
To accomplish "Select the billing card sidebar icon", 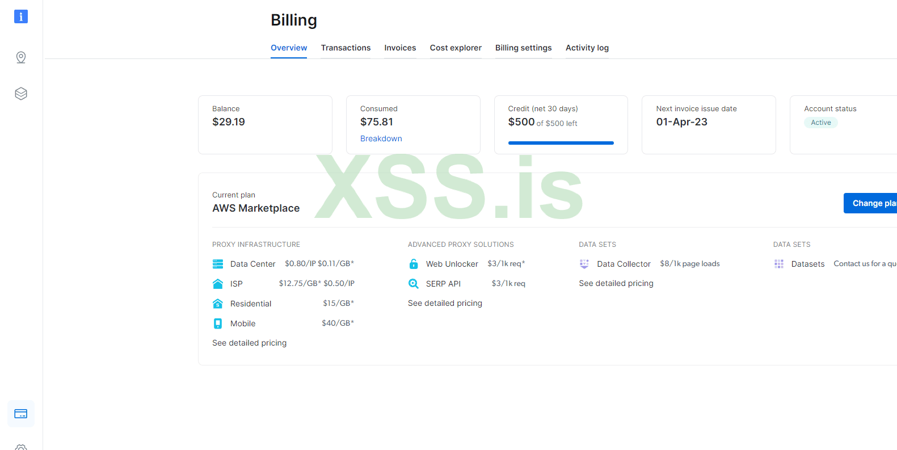I will click(21, 414).
